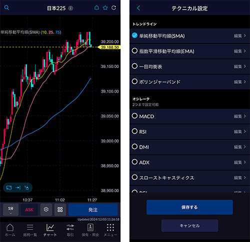Tap the 39,000.00 price axis label
The image size is (250, 242).
110,141
